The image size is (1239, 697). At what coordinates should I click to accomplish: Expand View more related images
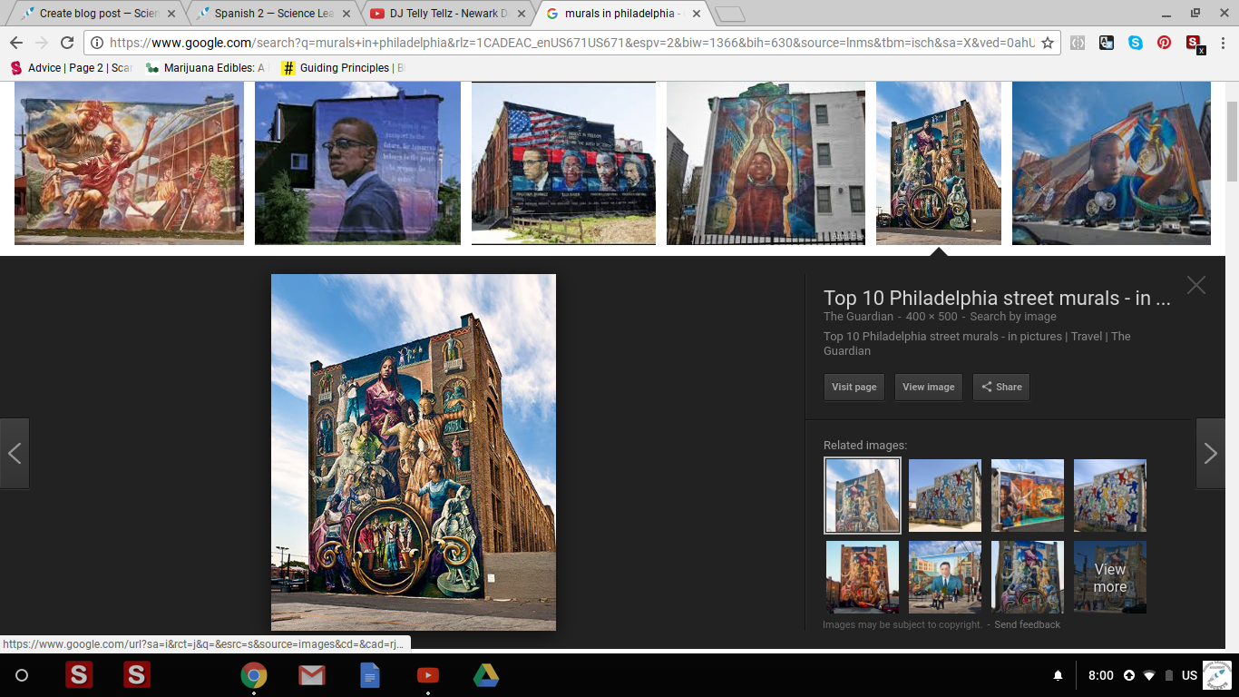coord(1109,577)
